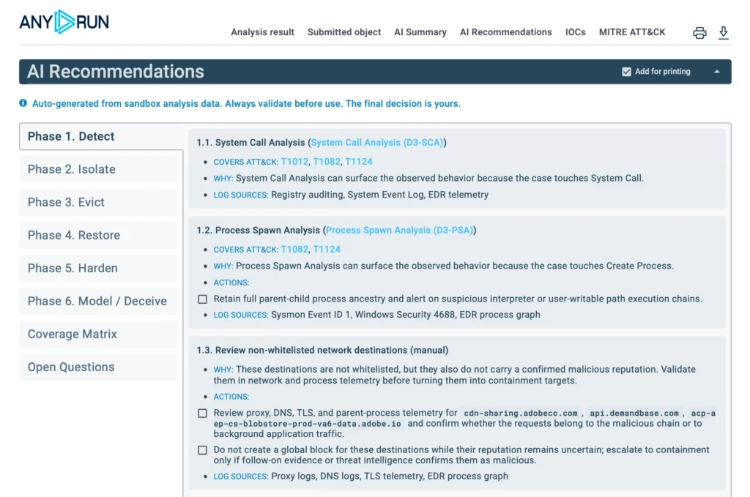750x497 pixels.
Task: Click the 1.1. System Call Analysis heading
Action: coord(322,143)
